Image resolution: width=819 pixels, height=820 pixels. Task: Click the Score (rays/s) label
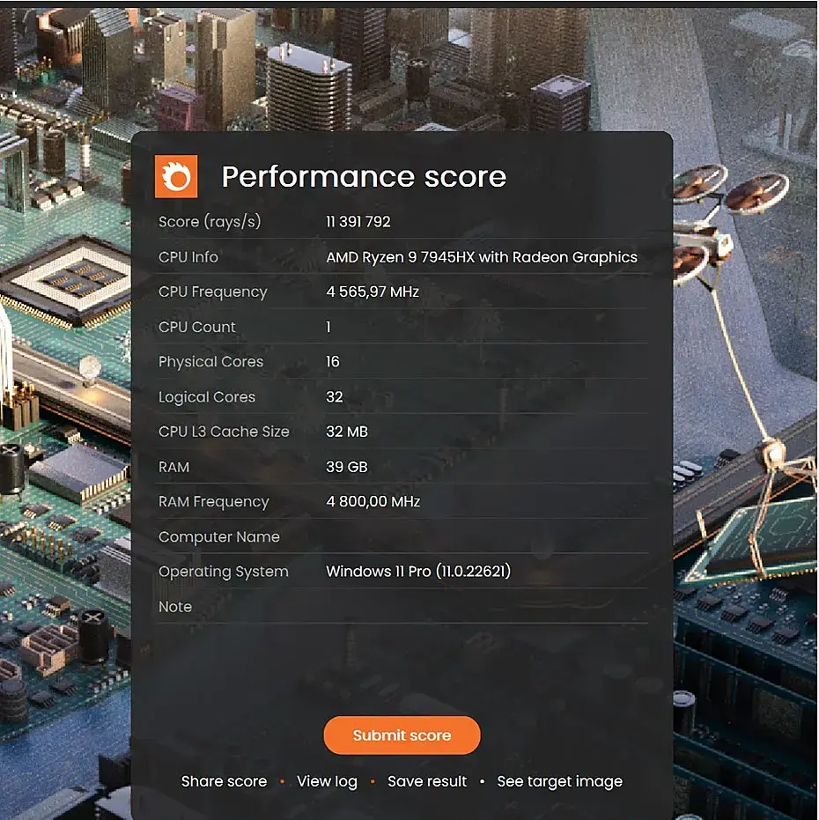point(210,222)
